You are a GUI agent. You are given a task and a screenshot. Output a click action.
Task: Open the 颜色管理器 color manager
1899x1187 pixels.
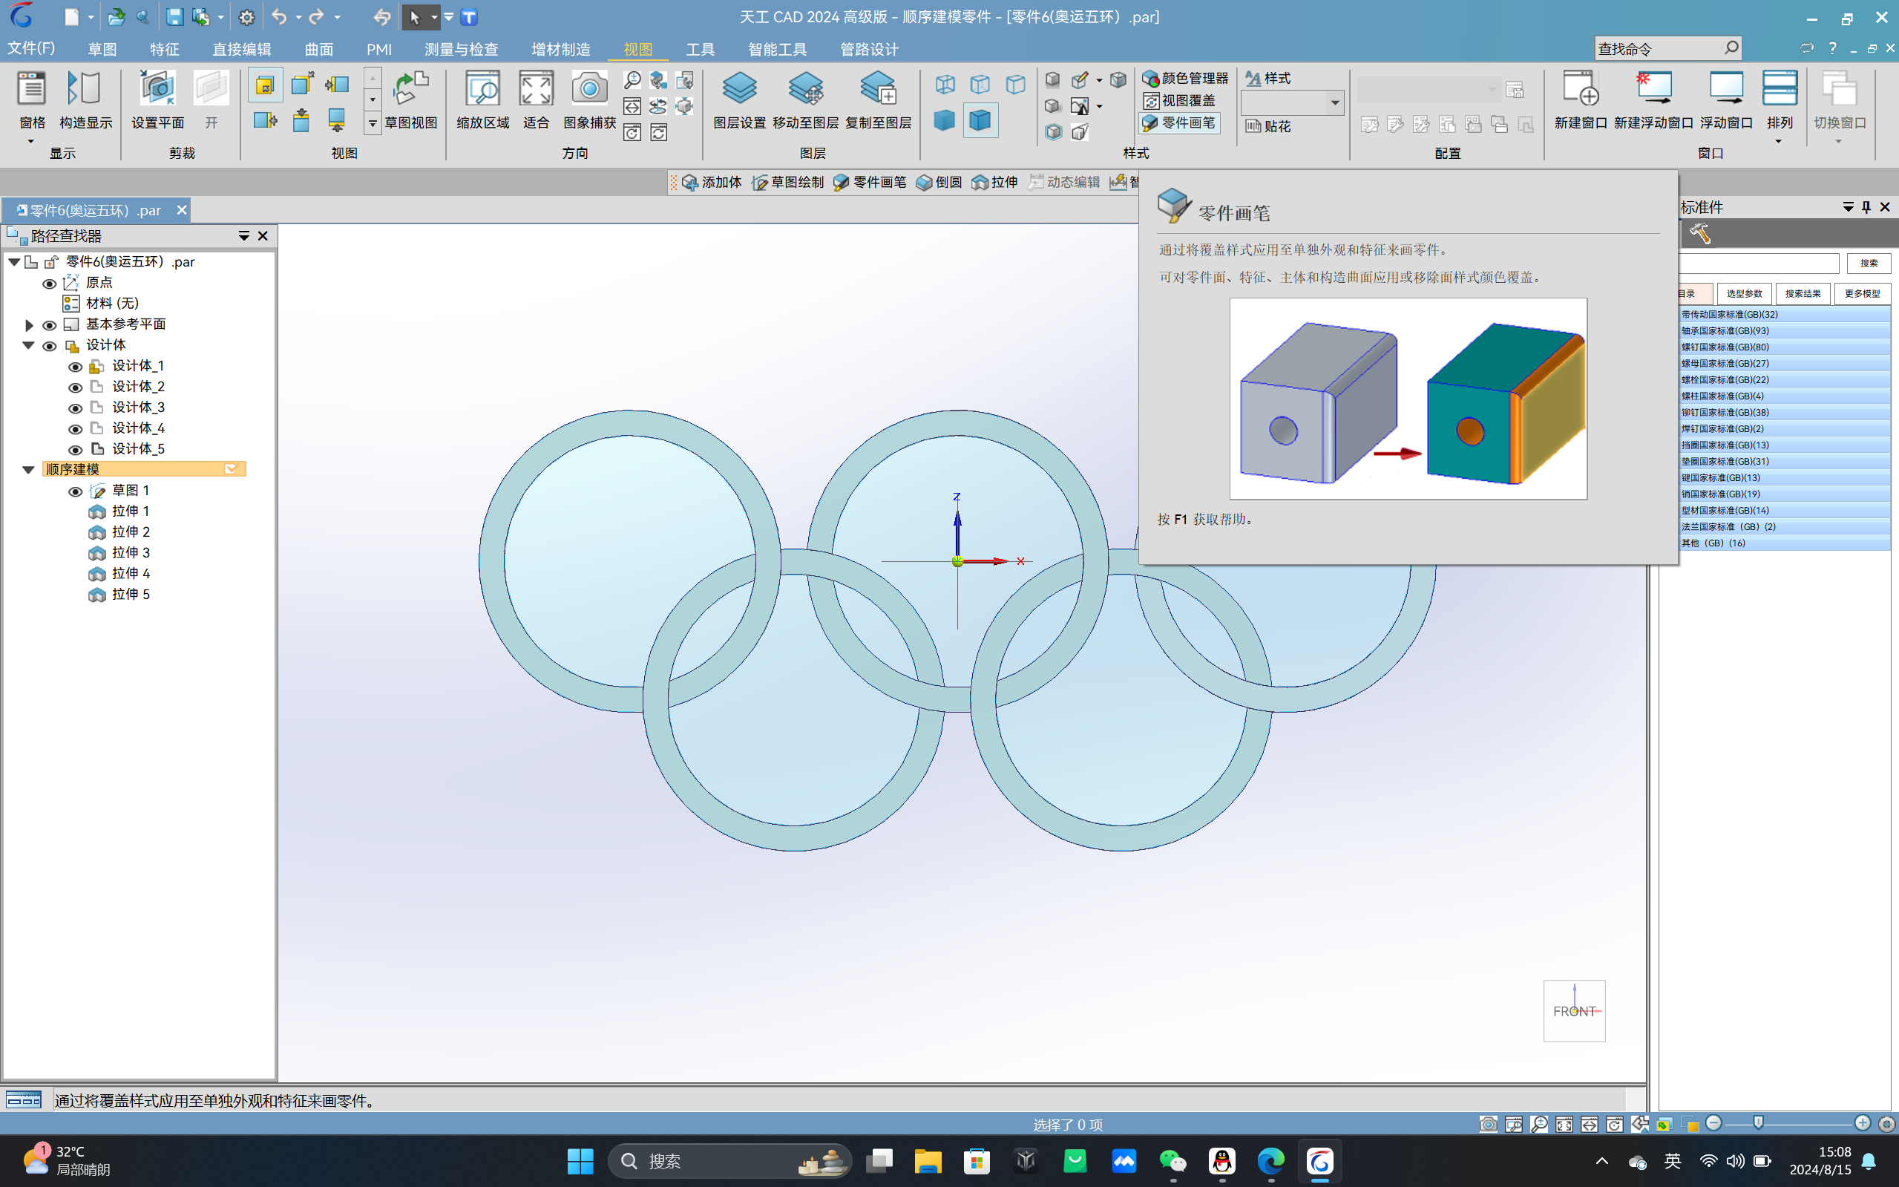(x=1186, y=78)
